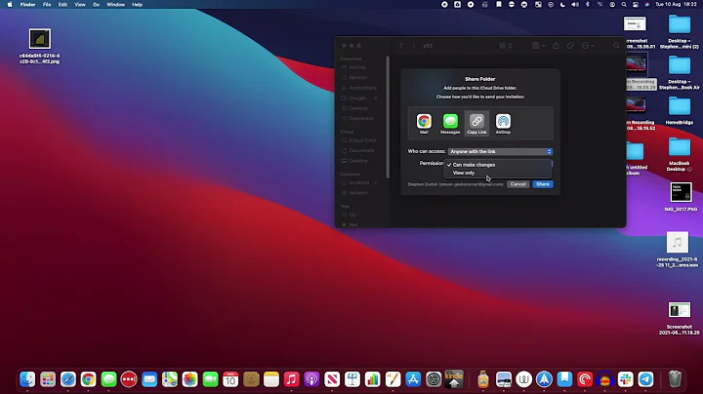Select the IMG_3017.PNG desktop file

pyautogui.click(x=681, y=197)
